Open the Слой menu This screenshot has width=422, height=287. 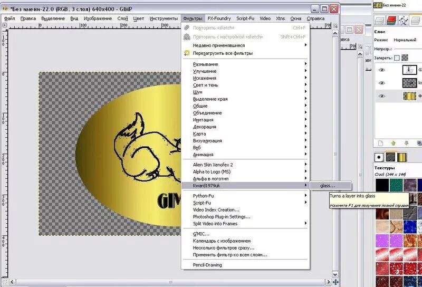click(x=123, y=18)
